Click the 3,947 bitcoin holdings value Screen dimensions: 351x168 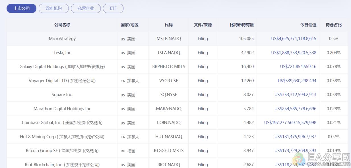249,151
